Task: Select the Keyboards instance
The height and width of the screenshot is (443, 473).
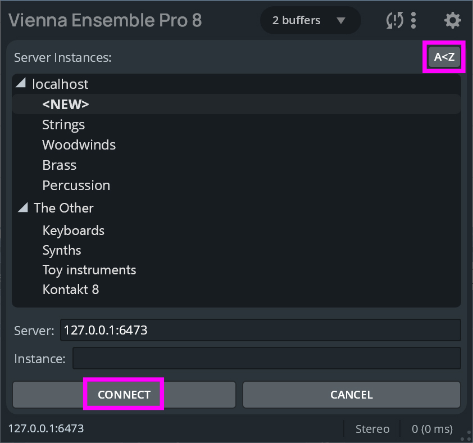Action: tap(73, 230)
